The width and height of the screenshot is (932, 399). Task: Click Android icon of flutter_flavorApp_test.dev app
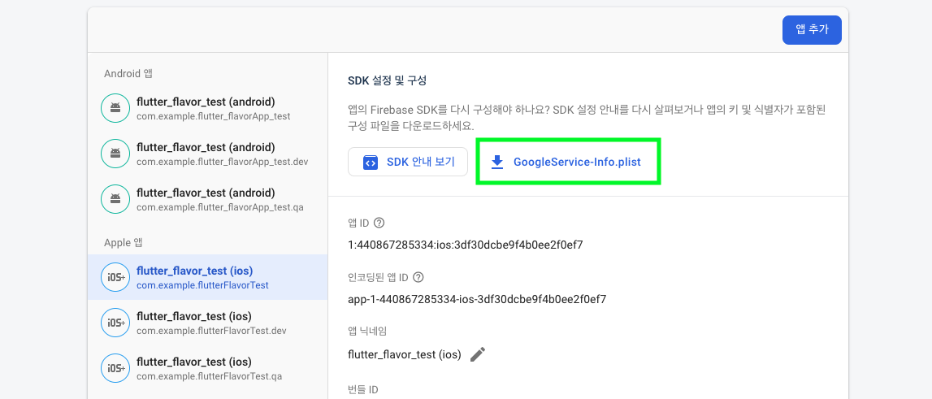115,154
